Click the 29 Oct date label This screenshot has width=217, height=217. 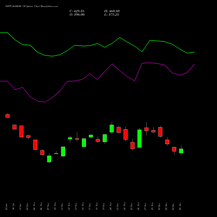point(7,207)
